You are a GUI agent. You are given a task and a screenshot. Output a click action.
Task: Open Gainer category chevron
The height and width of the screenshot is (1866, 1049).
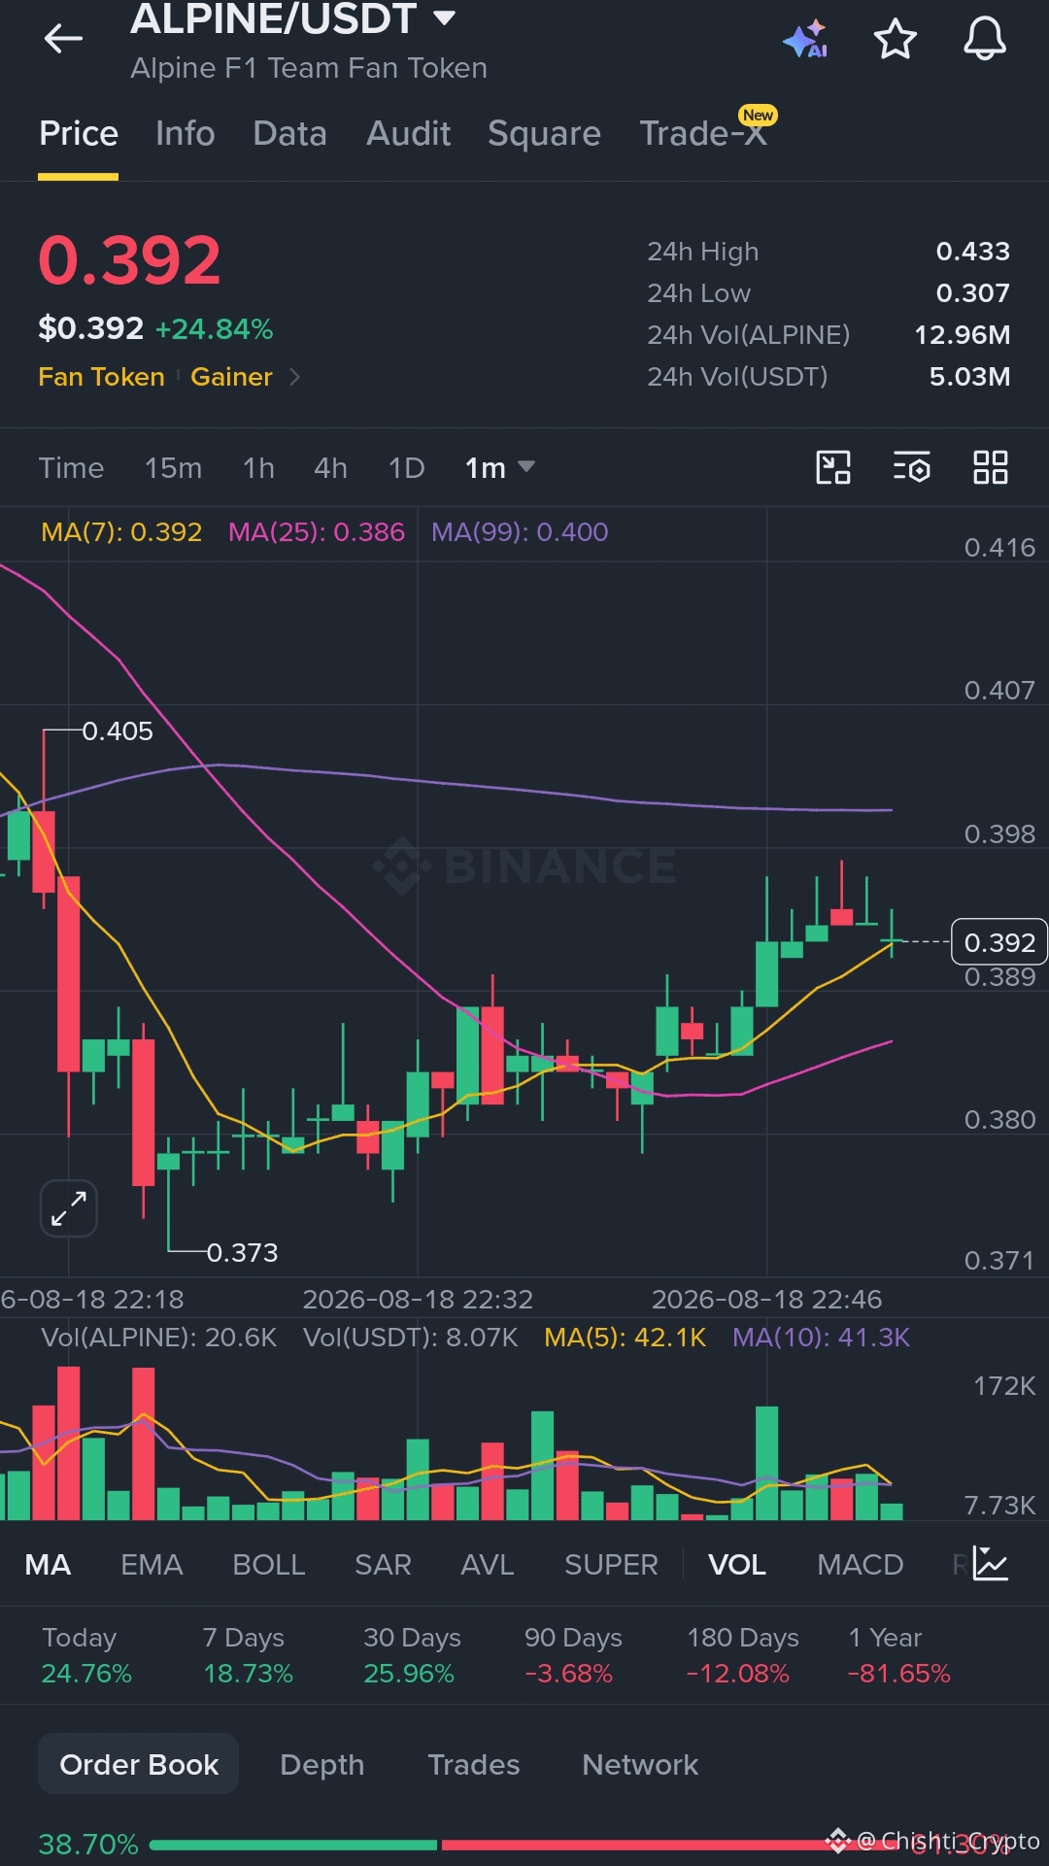click(295, 377)
